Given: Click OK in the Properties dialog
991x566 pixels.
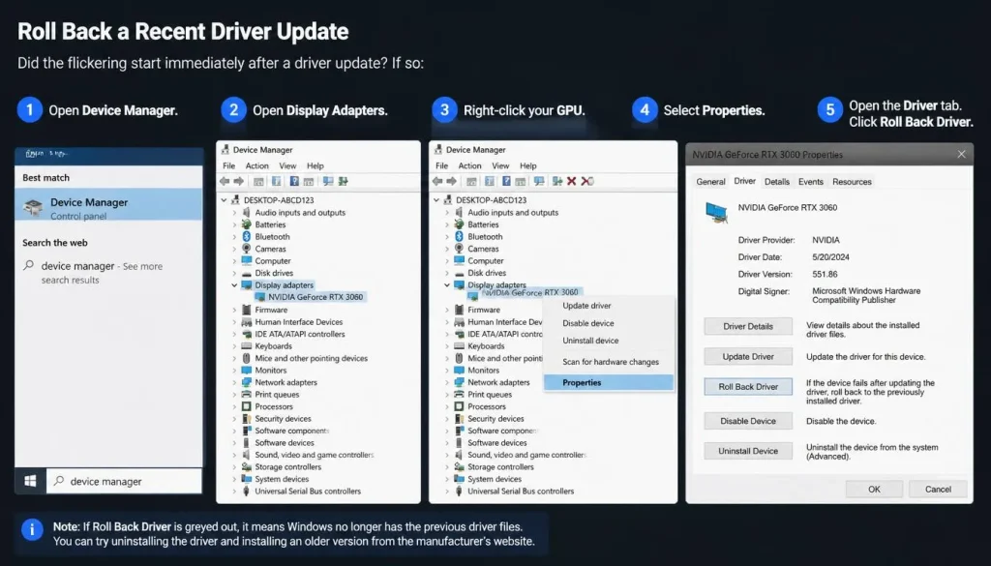Looking at the screenshot, I should point(874,489).
